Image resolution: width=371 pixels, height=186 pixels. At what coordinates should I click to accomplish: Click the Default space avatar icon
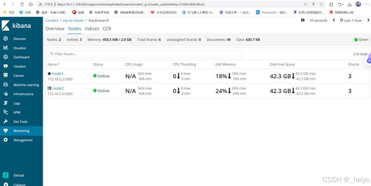coord(6,175)
